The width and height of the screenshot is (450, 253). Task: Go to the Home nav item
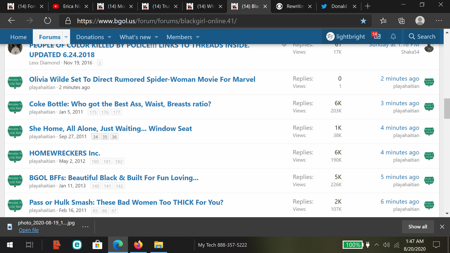[x=18, y=37]
